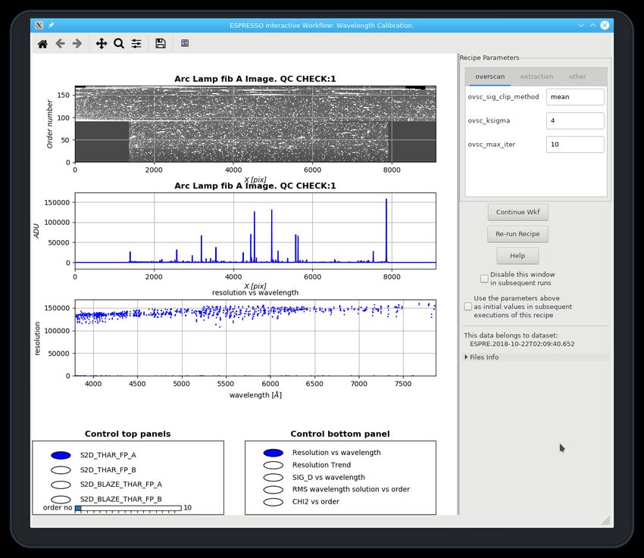
Task: Select CHI2 vs order radio option
Action: click(x=273, y=502)
